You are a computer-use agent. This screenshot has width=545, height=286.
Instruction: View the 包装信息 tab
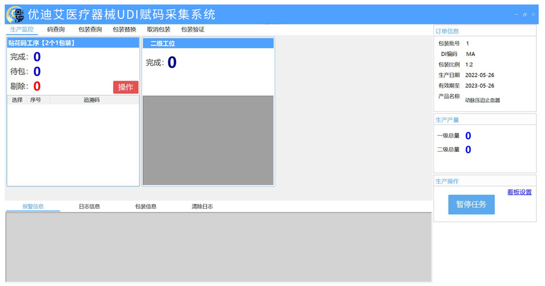(146, 207)
